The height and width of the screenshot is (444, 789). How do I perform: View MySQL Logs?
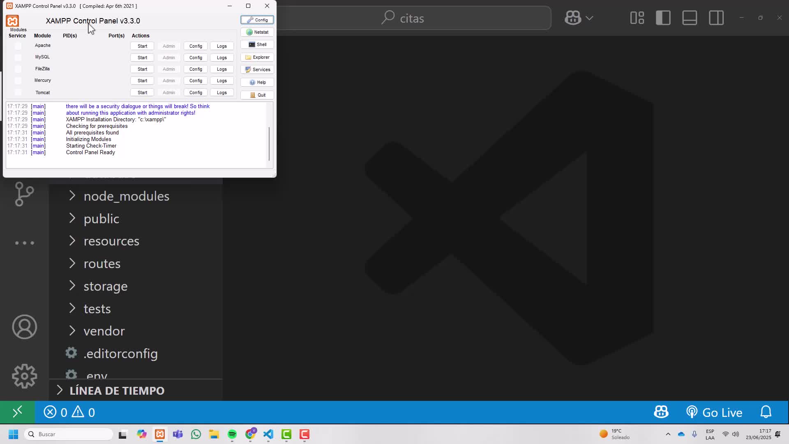[222, 58]
